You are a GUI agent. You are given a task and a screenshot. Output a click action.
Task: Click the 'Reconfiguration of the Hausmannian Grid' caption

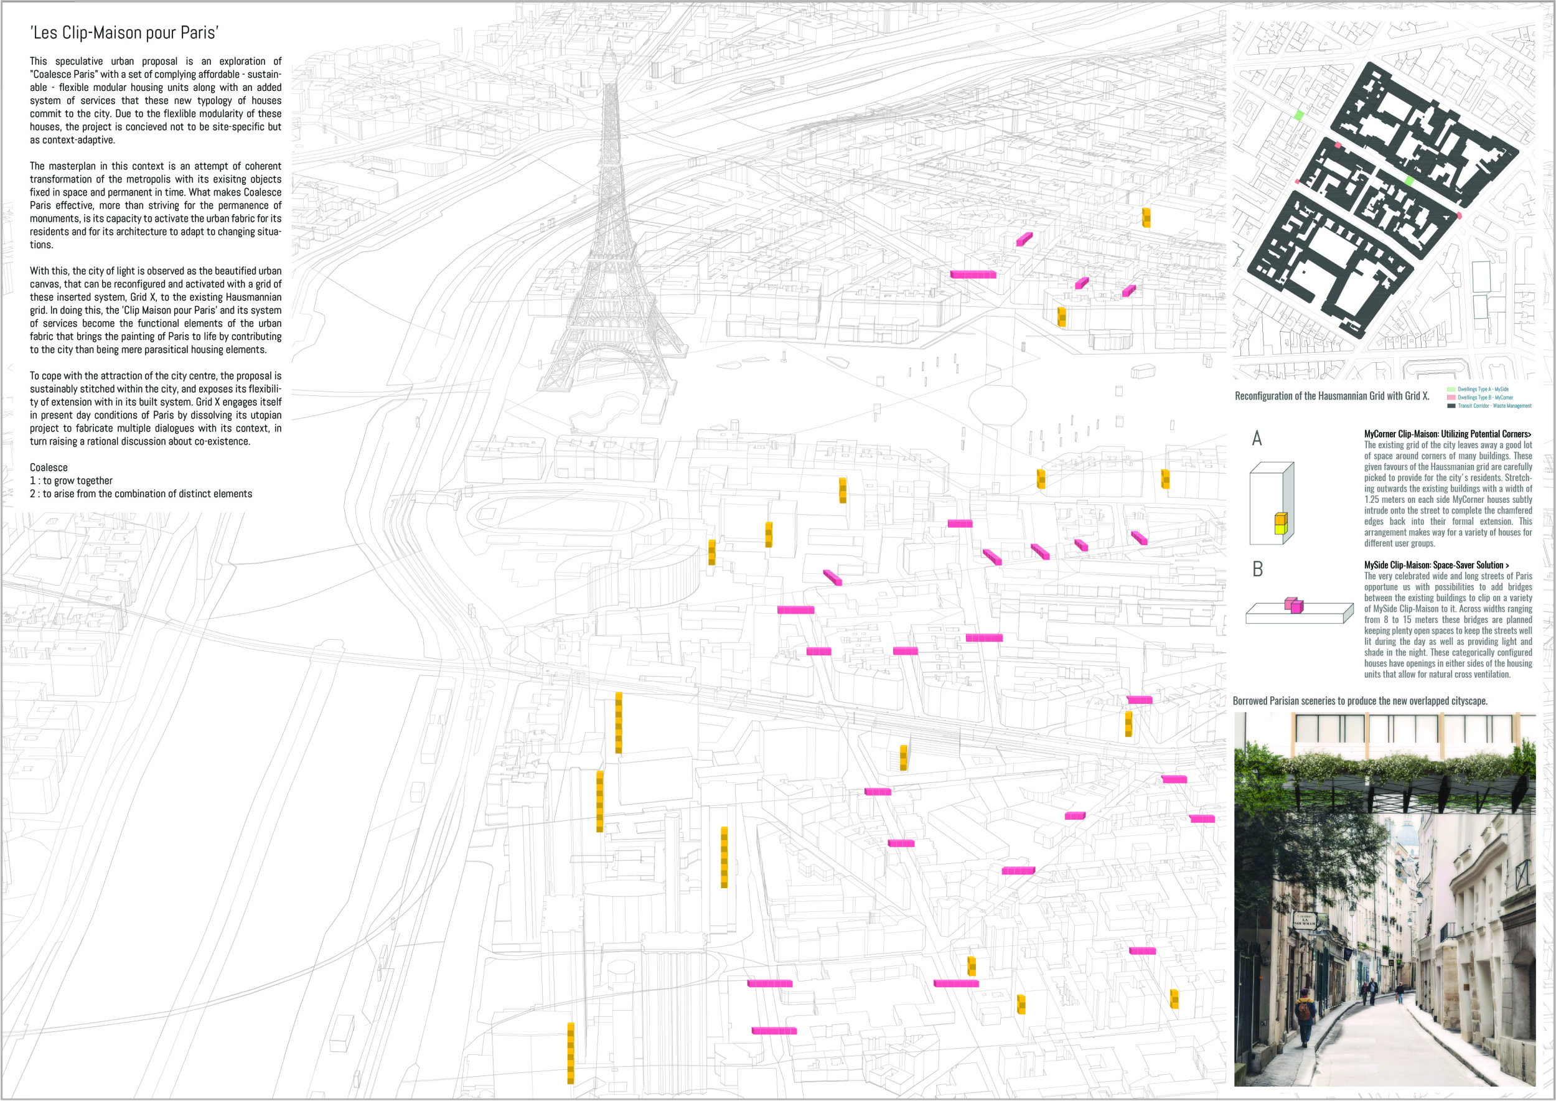(x=1331, y=396)
